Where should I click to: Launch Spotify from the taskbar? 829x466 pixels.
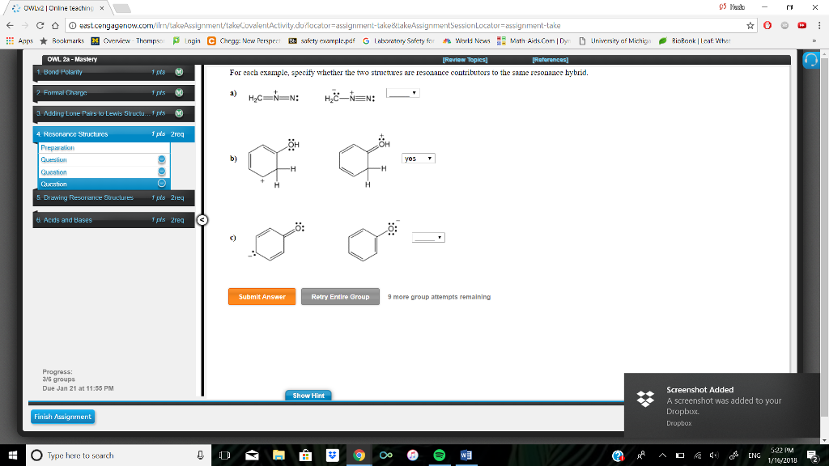coord(439,455)
